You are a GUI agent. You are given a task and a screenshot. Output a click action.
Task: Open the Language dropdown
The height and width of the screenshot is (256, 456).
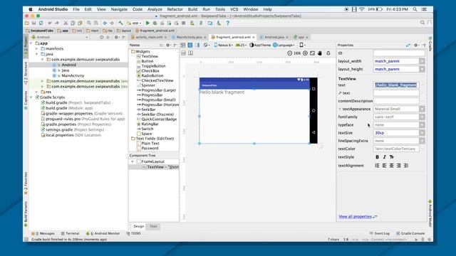click(284, 45)
